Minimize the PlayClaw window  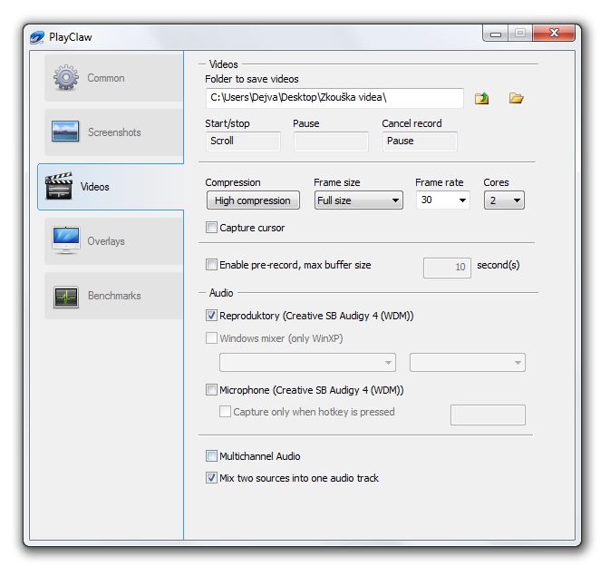coord(495,34)
